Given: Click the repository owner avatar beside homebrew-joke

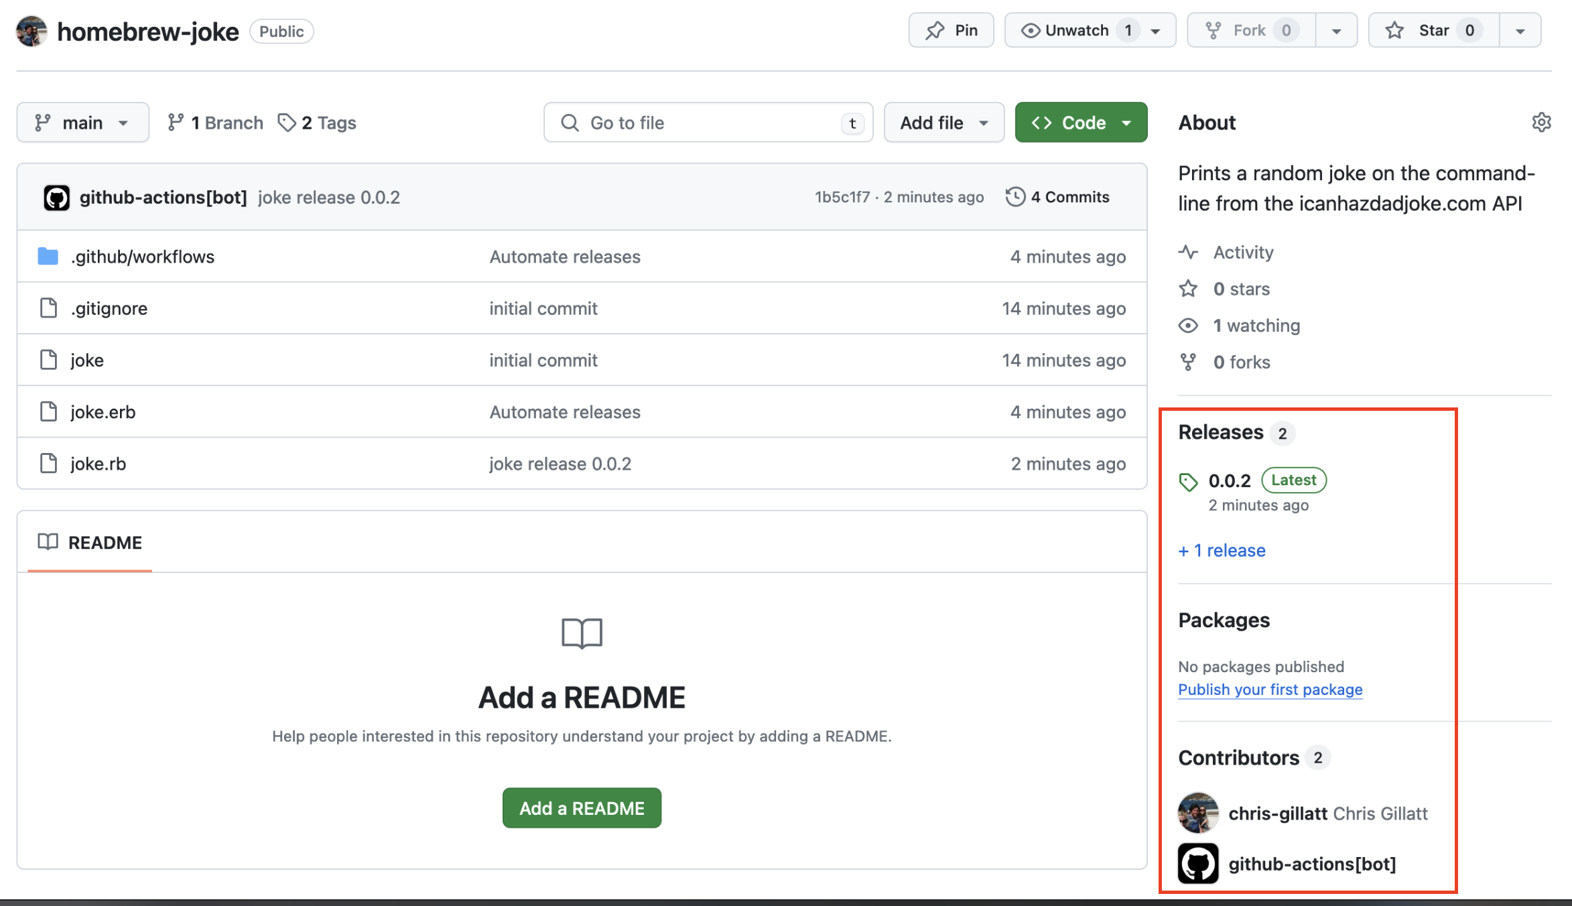Looking at the screenshot, I should tap(31, 31).
